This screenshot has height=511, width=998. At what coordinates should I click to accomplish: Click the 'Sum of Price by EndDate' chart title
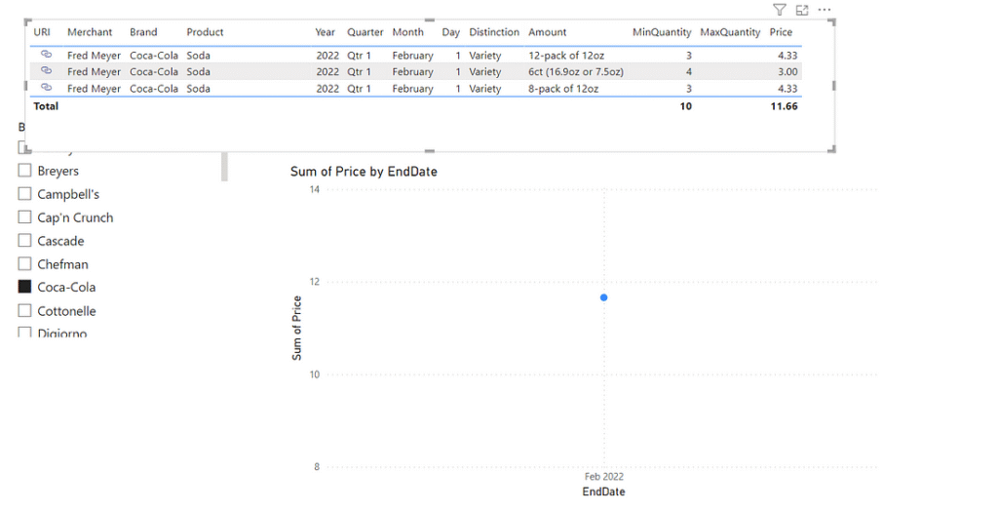click(364, 172)
